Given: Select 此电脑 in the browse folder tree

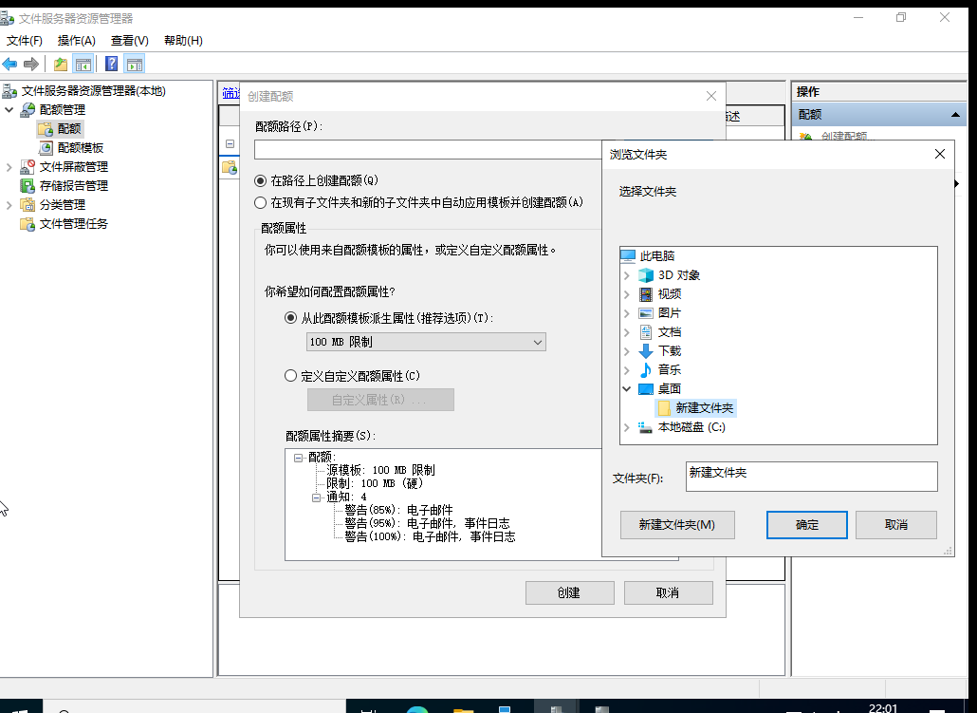Looking at the screenshot, I should point(657,255).
